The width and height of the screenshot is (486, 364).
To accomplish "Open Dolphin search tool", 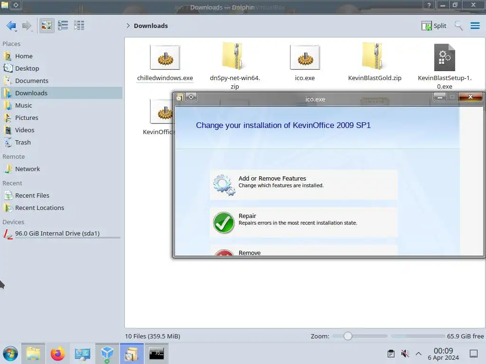I will click(x=458, y=26).
